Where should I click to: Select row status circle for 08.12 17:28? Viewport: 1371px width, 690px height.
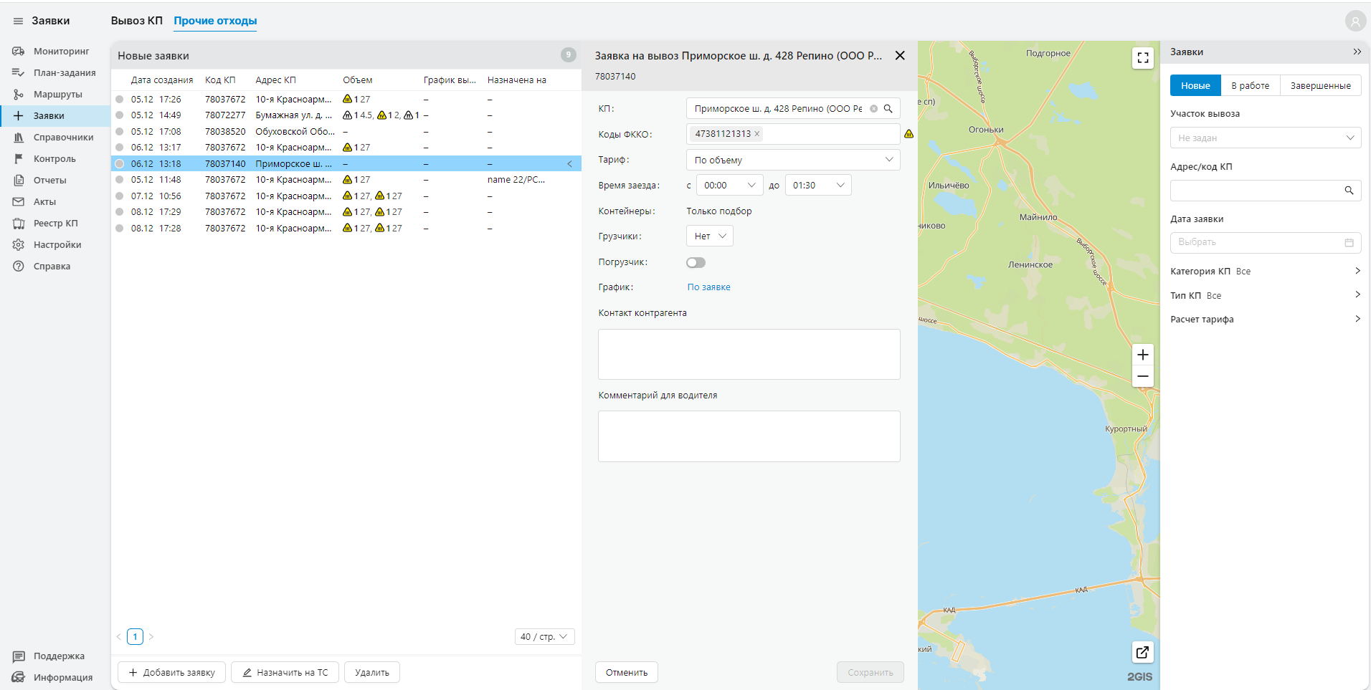[x=120, y=229]
